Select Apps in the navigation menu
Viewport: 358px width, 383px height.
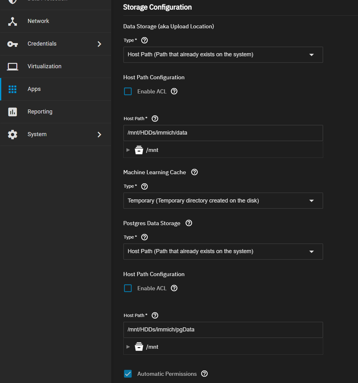click(34, 89)
